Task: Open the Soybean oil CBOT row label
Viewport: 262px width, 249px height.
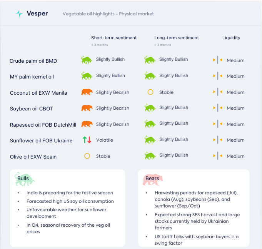Action: point(32,109)
